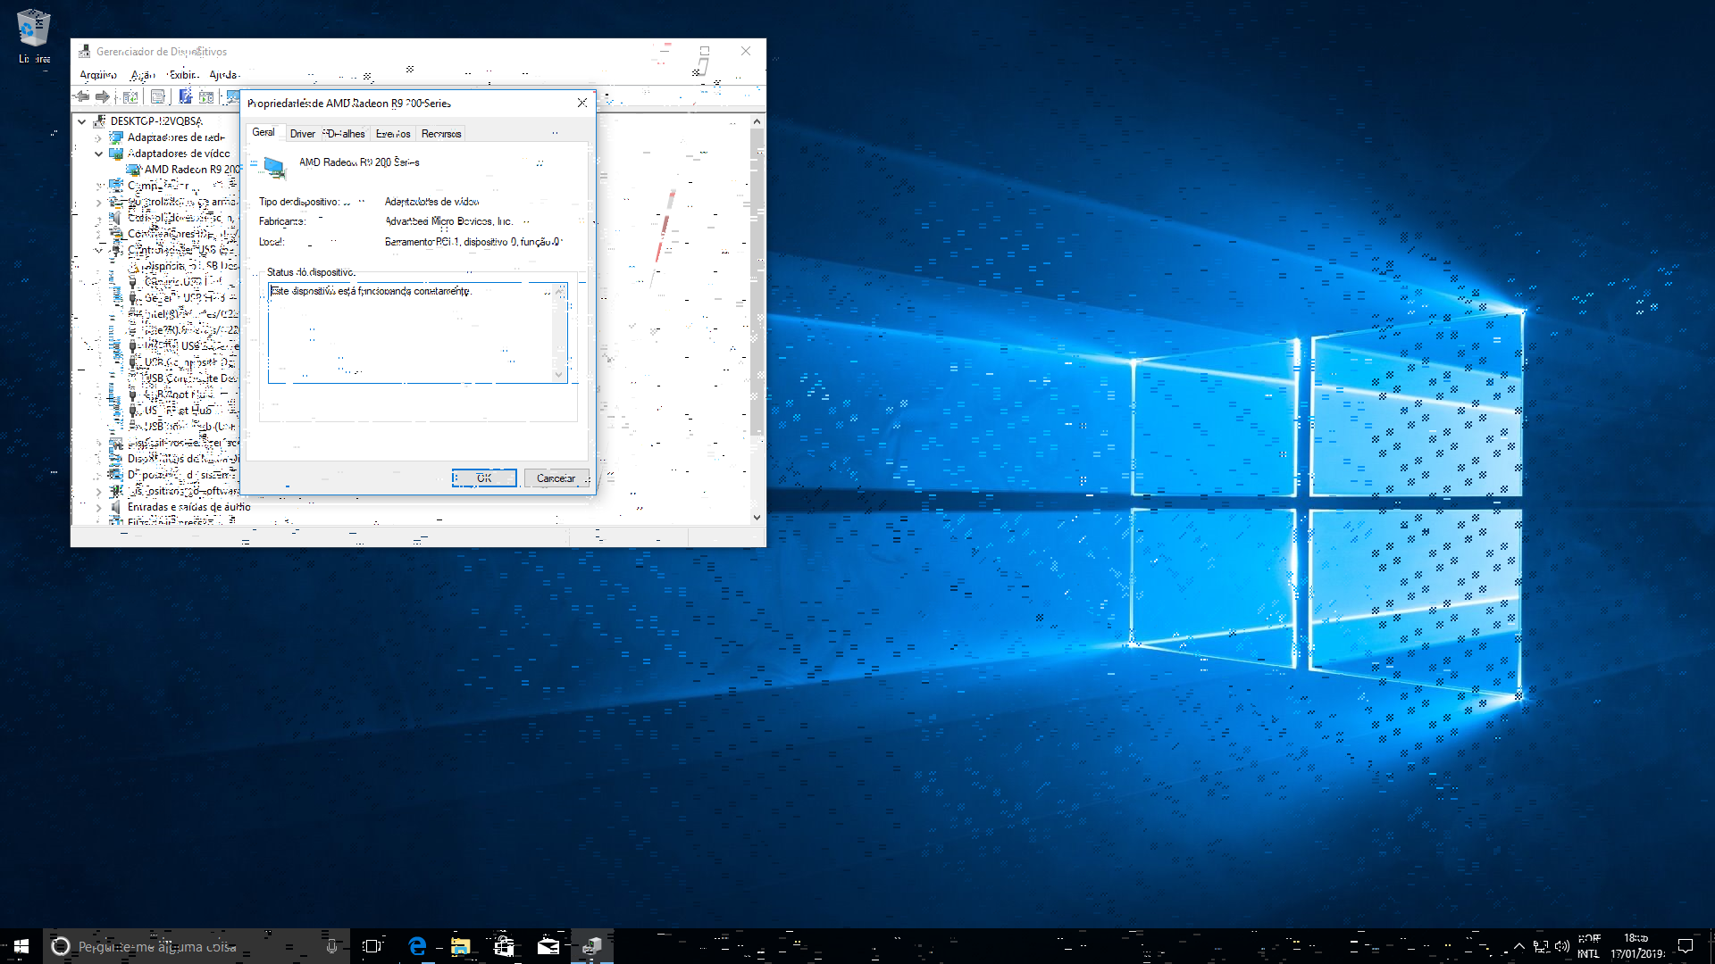Open Microsoft Edge from the taskbar
This screenshot has width=1715, height=964.
coord(417,946)
